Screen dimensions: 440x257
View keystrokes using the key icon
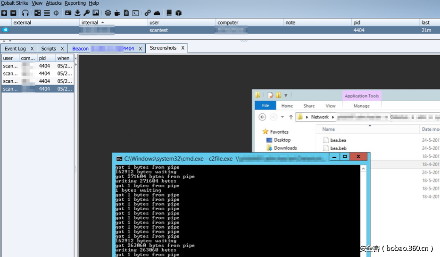[x=86, y=13]
